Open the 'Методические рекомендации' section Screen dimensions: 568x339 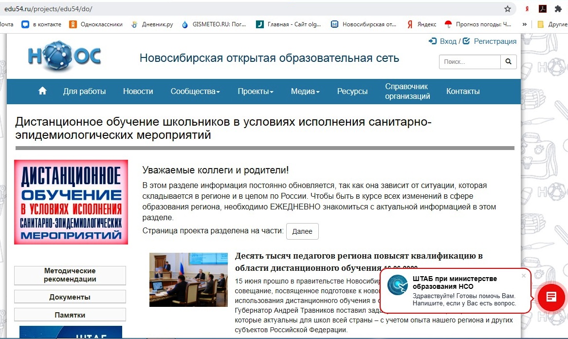[x=70, y=275]
